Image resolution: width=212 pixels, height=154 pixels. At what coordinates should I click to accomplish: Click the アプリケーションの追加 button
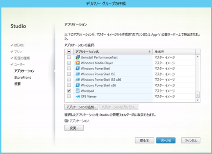[x=81, y=107]
